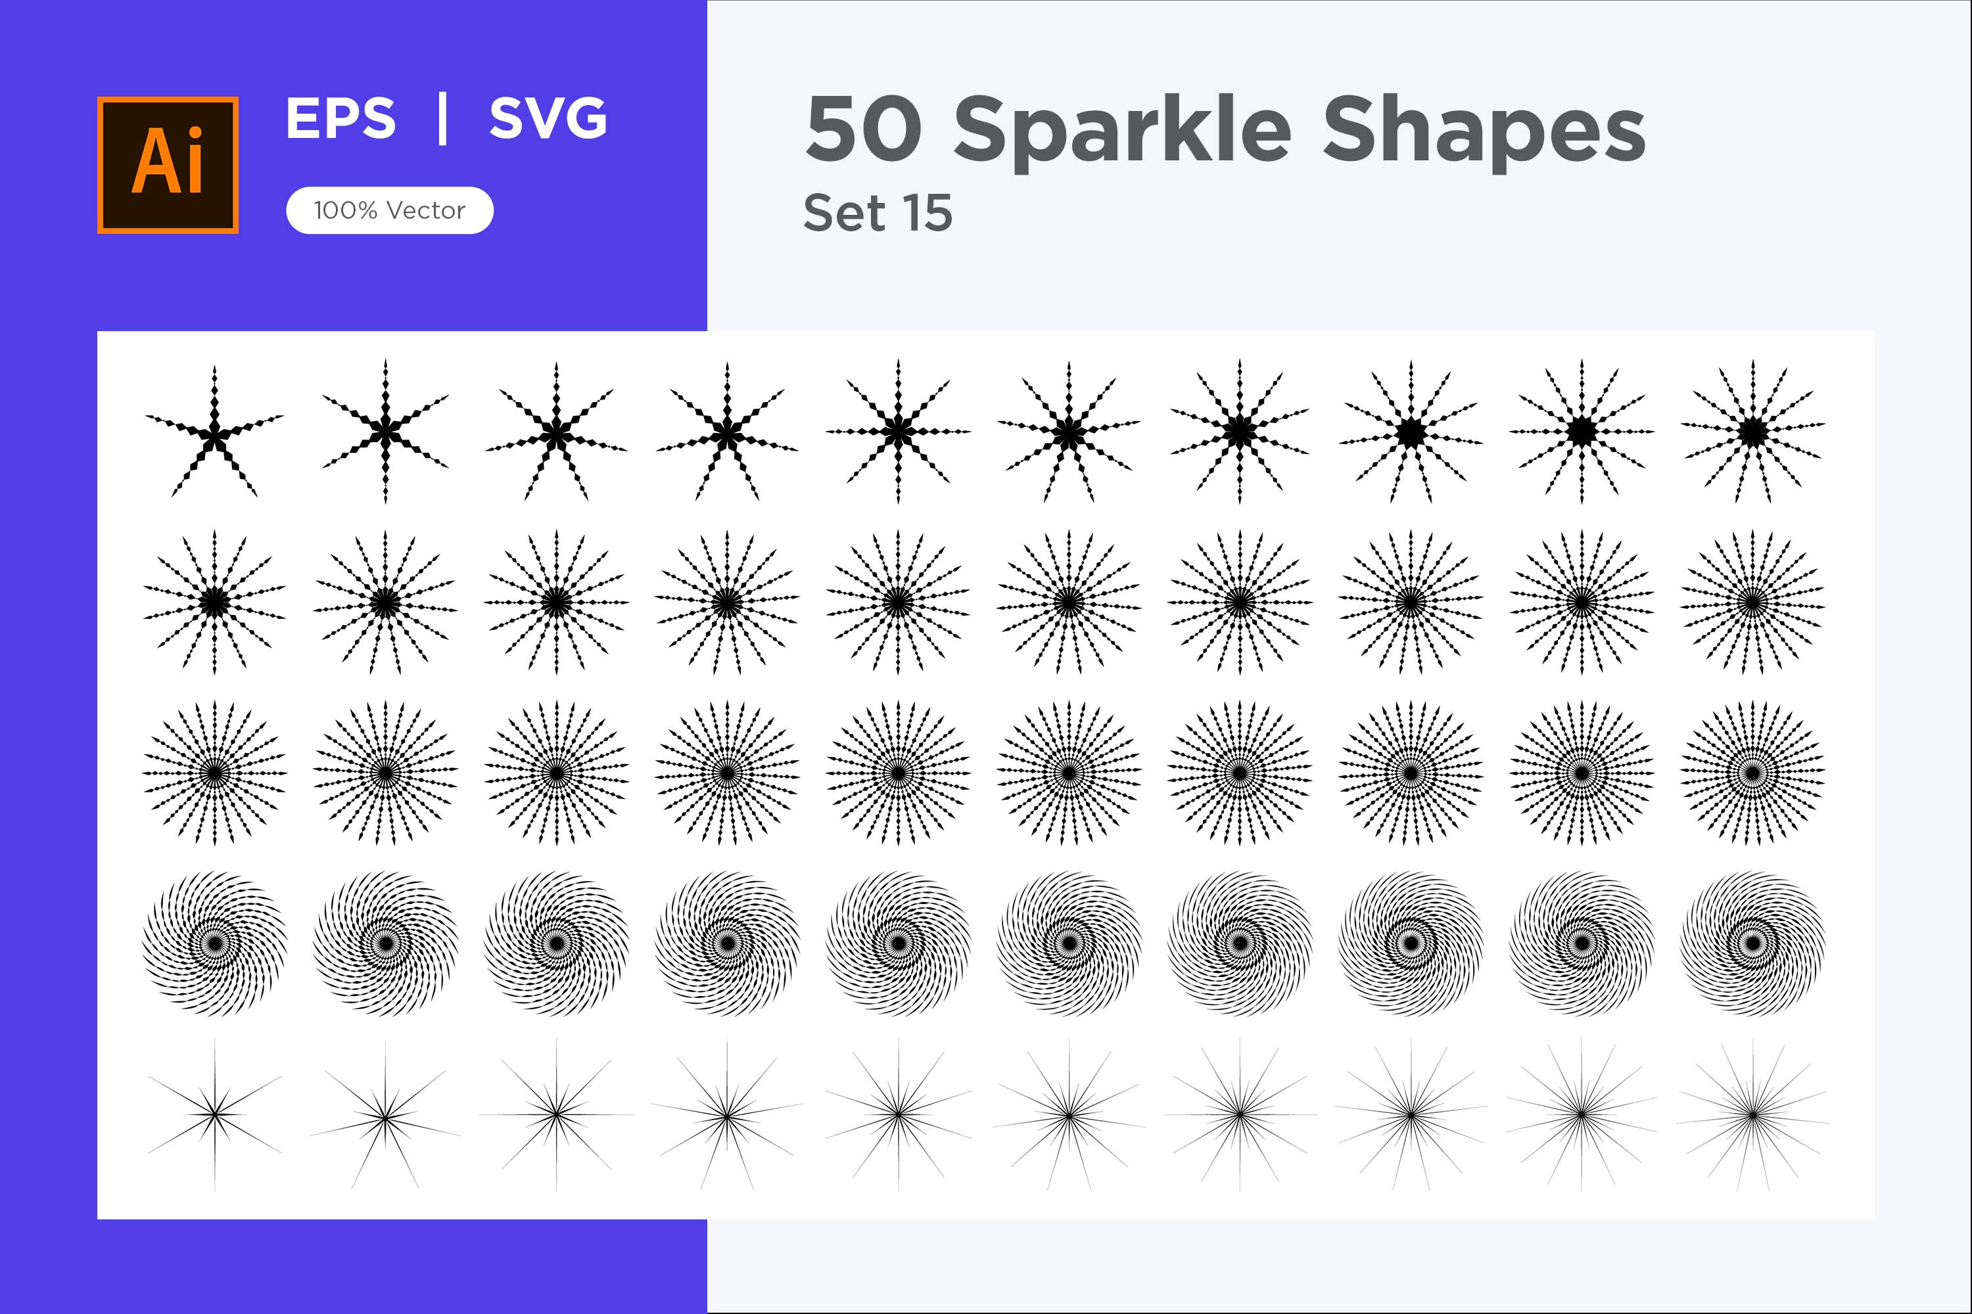Select the first sparkle in the second row

[x=215, y=602]
